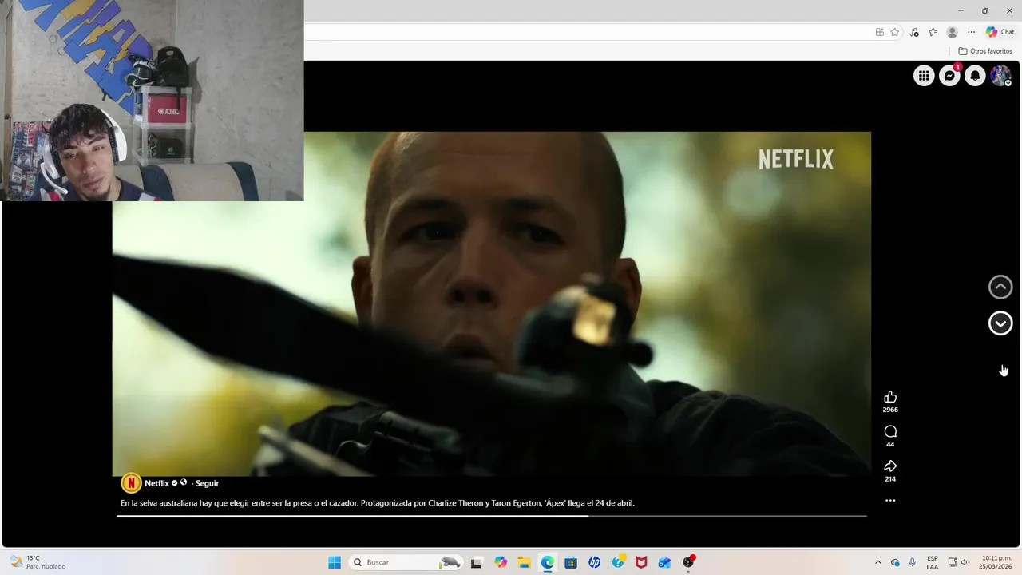
Task: Click the Netflix page avatar
Action: coord(131,483)
